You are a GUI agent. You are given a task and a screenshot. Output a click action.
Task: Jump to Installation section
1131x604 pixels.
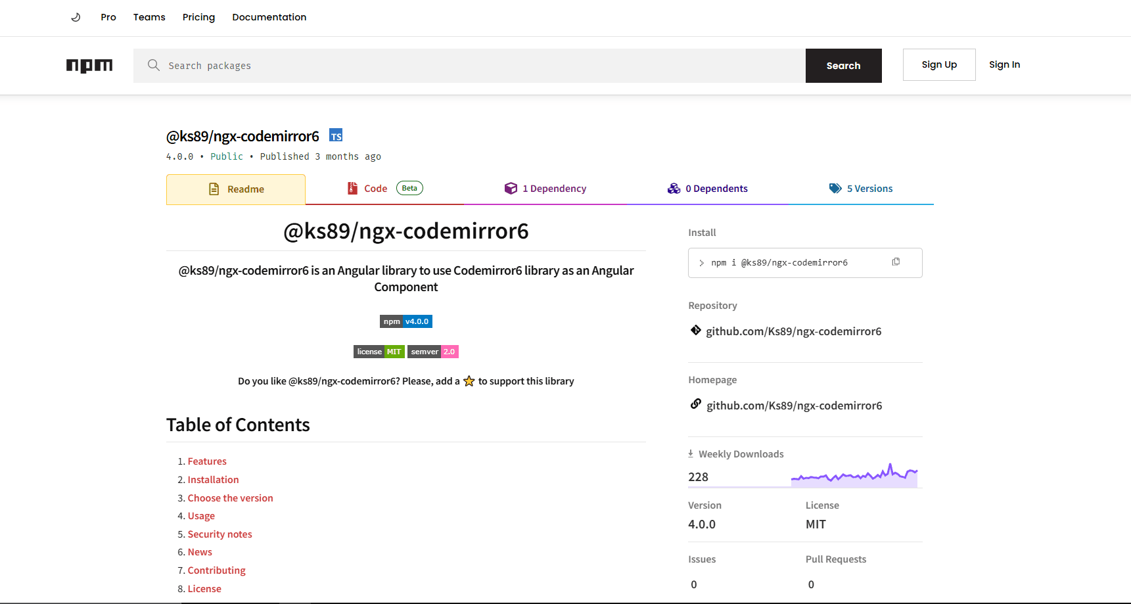[213, 480]
